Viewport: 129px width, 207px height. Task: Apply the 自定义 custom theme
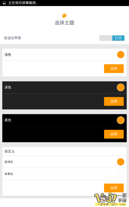pyautogui.click(x=114, y=188)
